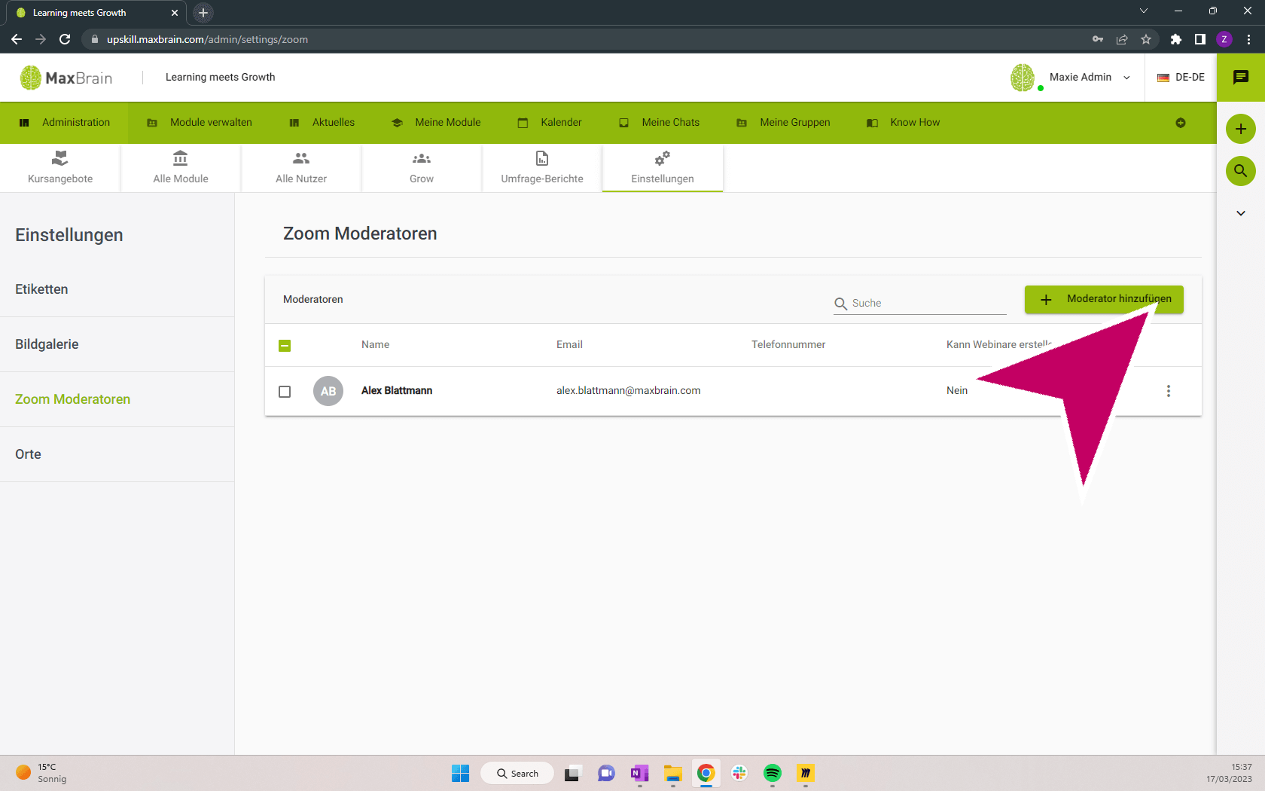Viewport: 1265px width, 791px height.
Task: Open the browser extensions puzzle icon
Action: 1176,39
